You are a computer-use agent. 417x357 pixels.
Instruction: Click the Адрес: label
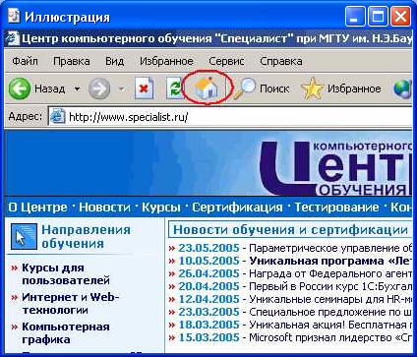tap(26, 116)
